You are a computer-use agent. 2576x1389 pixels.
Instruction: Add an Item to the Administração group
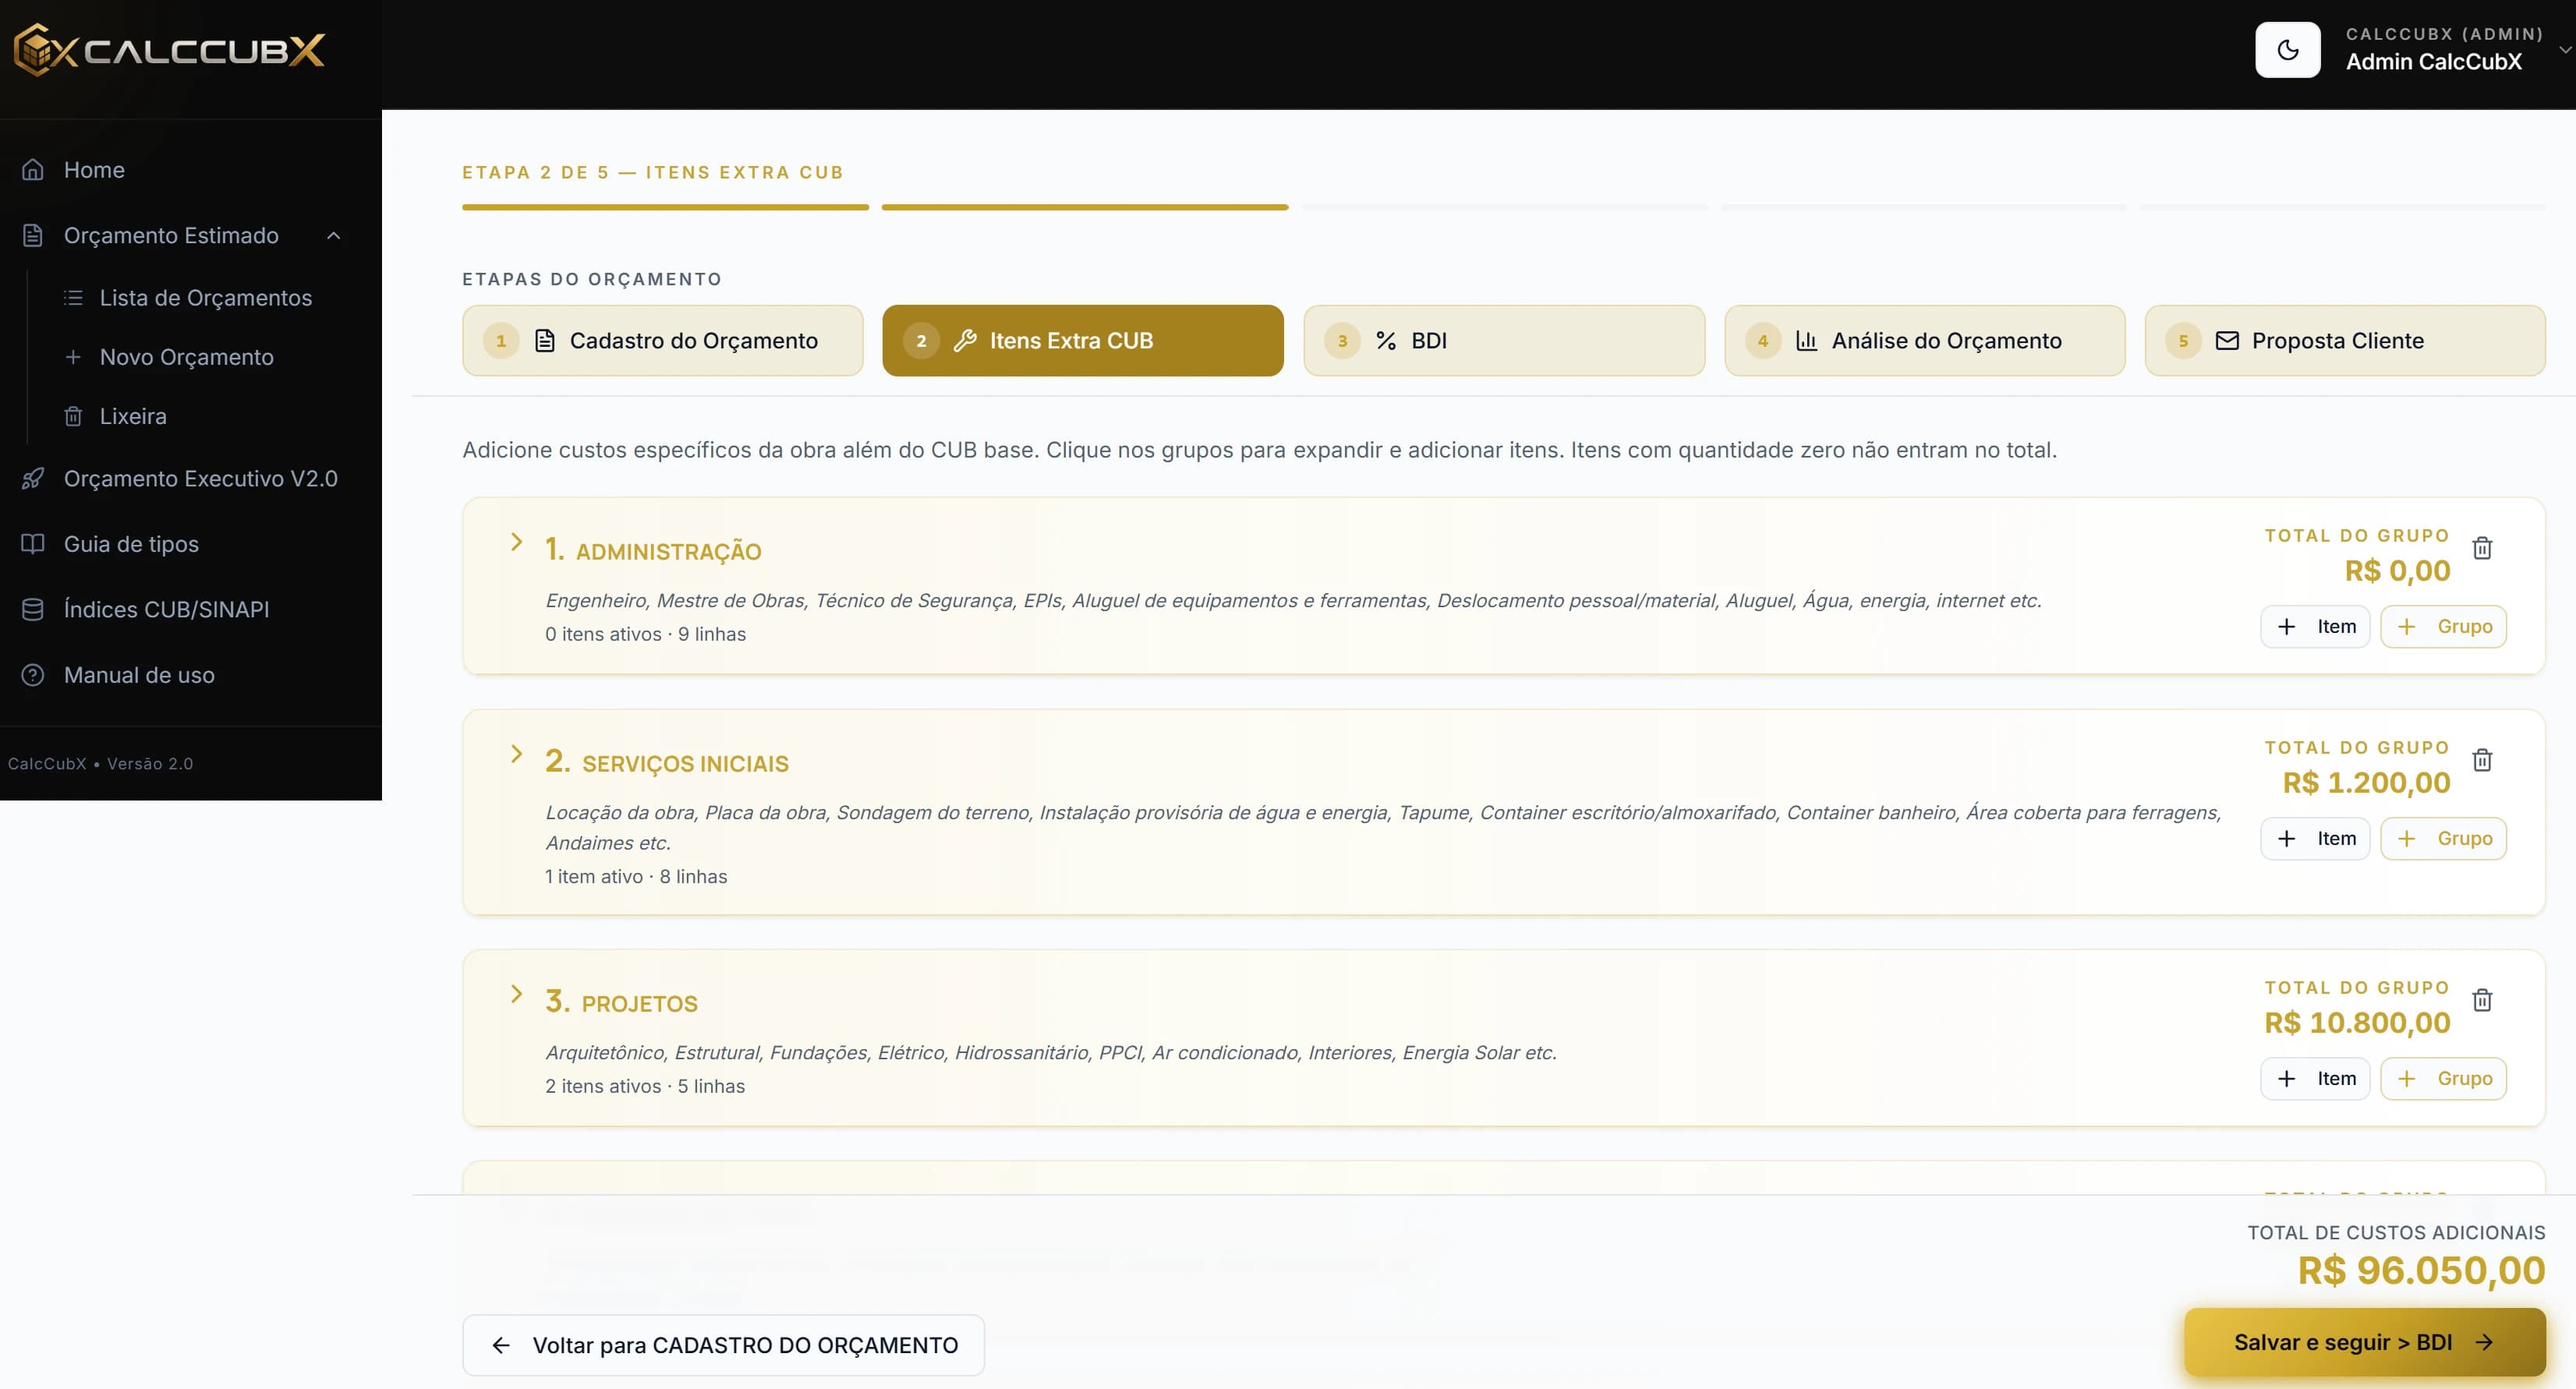coord(2315,627)
